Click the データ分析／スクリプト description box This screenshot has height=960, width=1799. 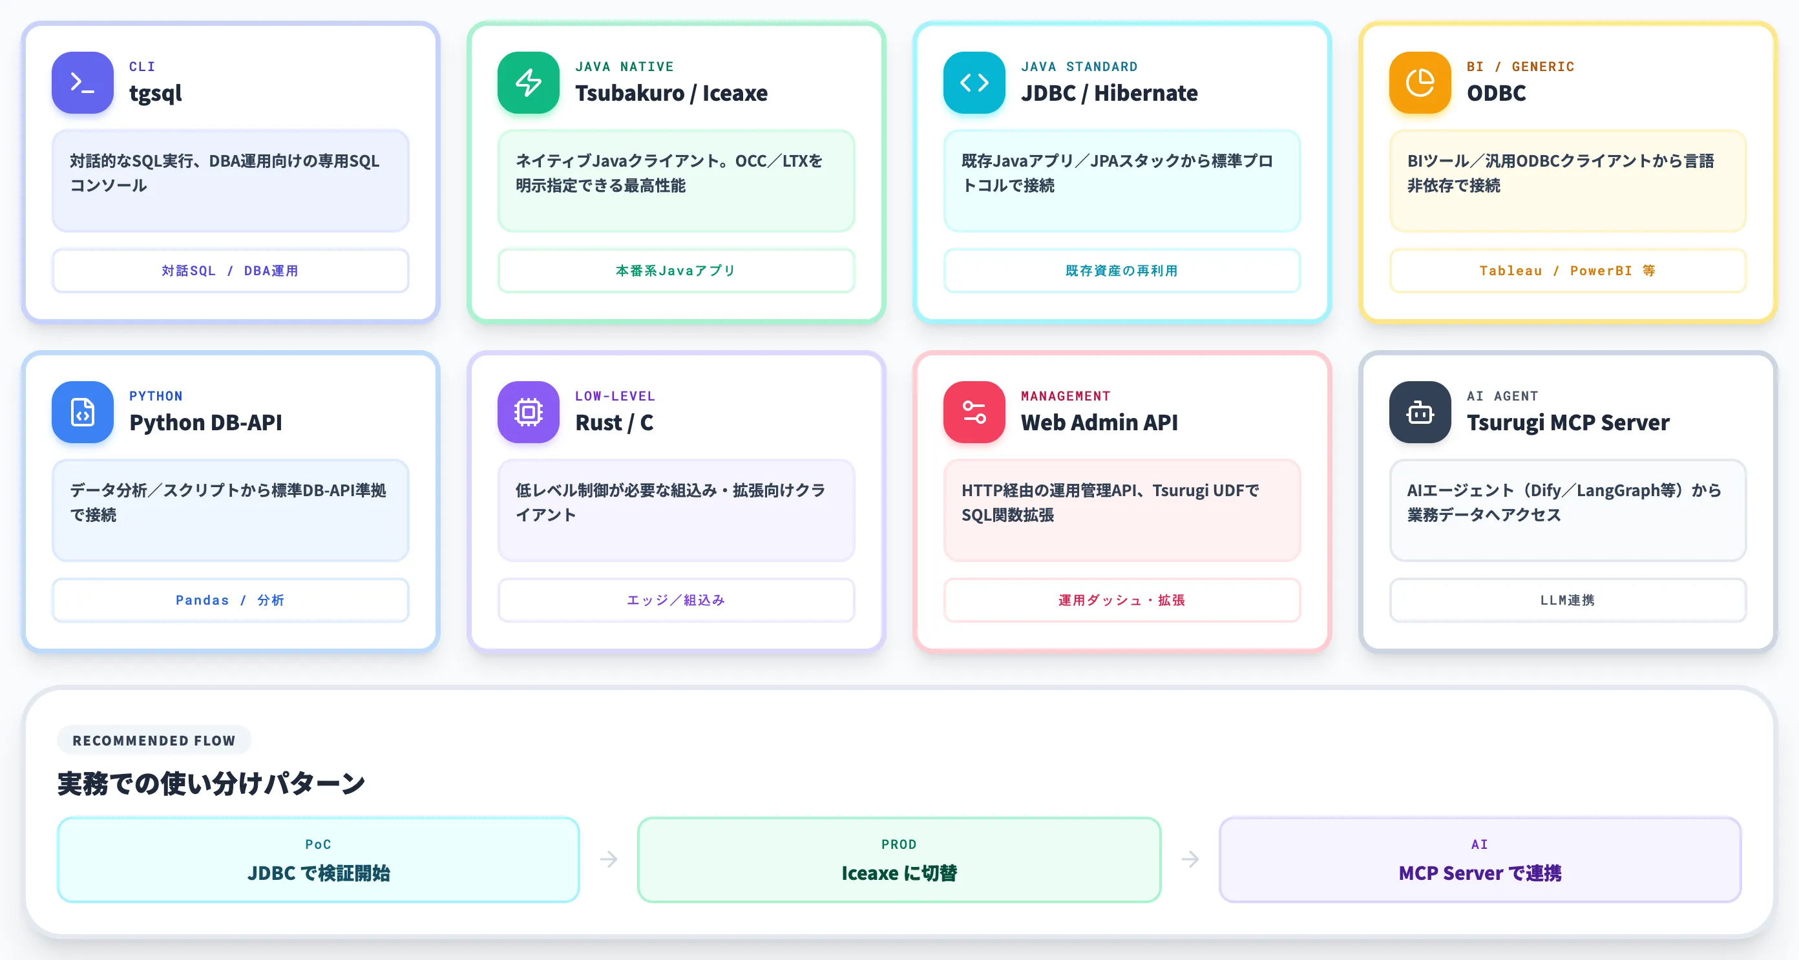coord(231,510)
